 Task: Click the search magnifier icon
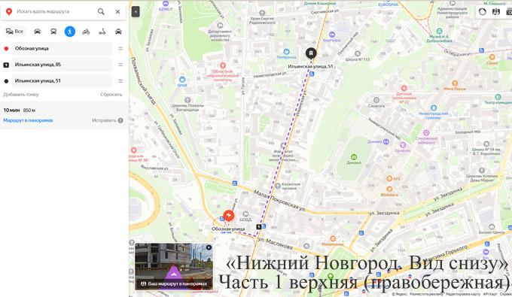(101, 12)
